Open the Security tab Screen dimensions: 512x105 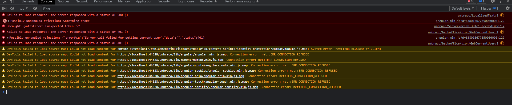tap(164, 2)
